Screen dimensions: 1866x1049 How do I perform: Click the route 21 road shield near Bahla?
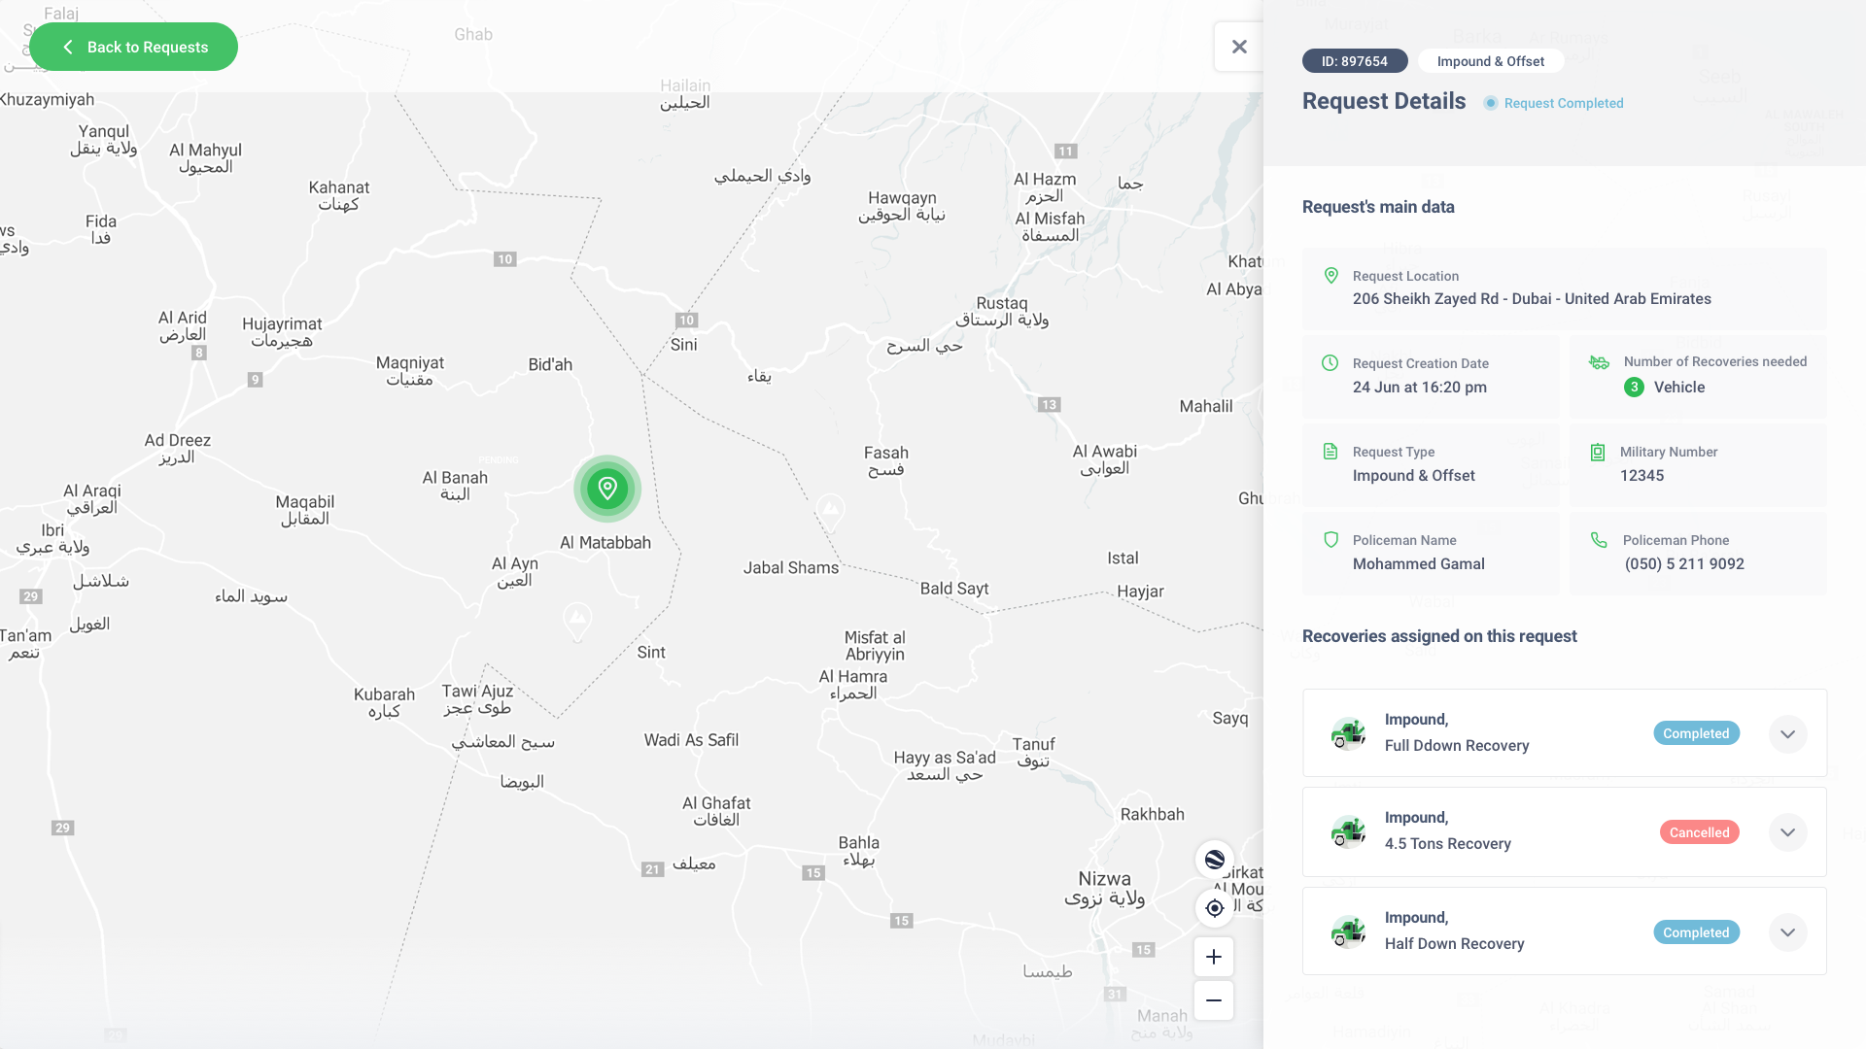point(652,869)
